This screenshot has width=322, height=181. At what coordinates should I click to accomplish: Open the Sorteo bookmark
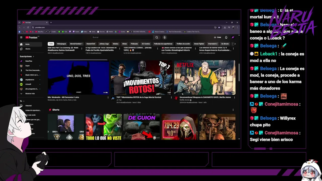(x=121, y=32)
